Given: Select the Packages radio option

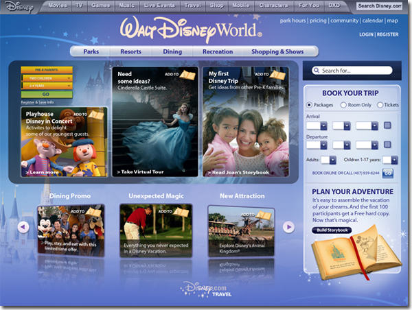Looking at the screenshot, I should coord(309,105).
